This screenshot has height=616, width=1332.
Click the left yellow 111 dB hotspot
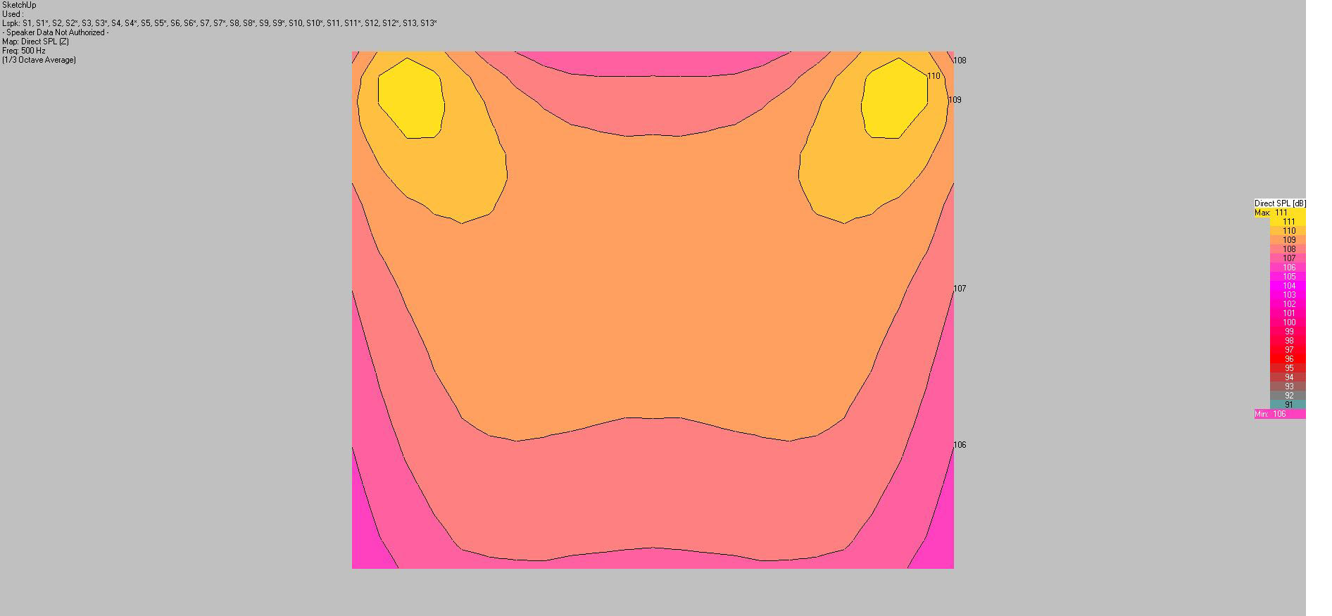point(411,98)
